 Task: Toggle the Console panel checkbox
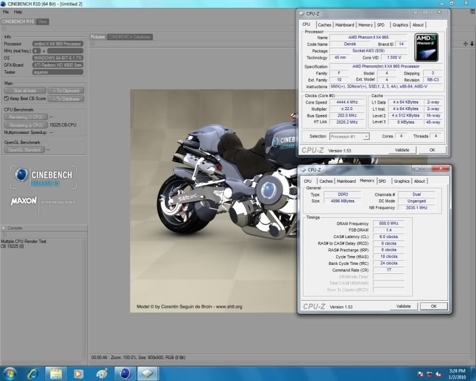(x=4, y=228)
